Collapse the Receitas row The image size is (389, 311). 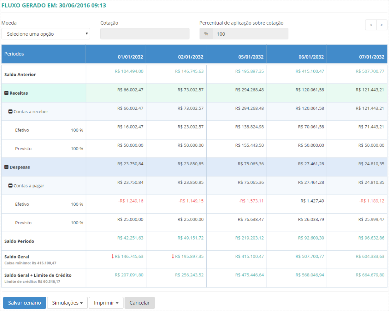[6, 93]
